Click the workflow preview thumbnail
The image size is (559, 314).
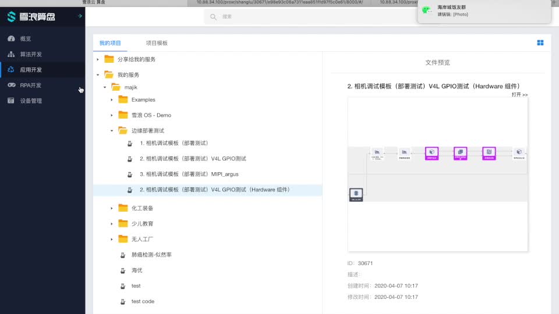point(437,174)
